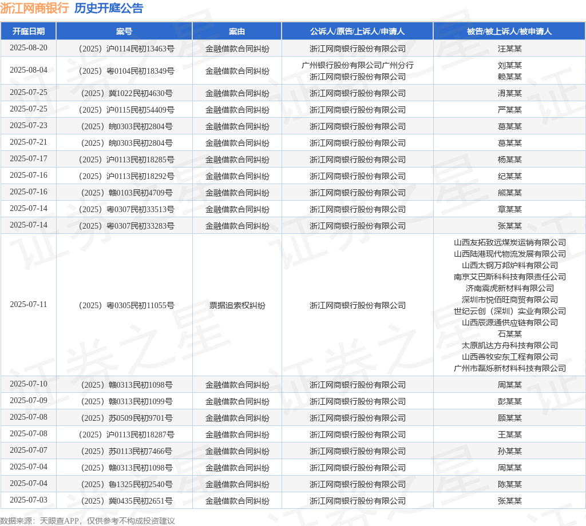Select defendant 彭某某

[x=509, y=402]
